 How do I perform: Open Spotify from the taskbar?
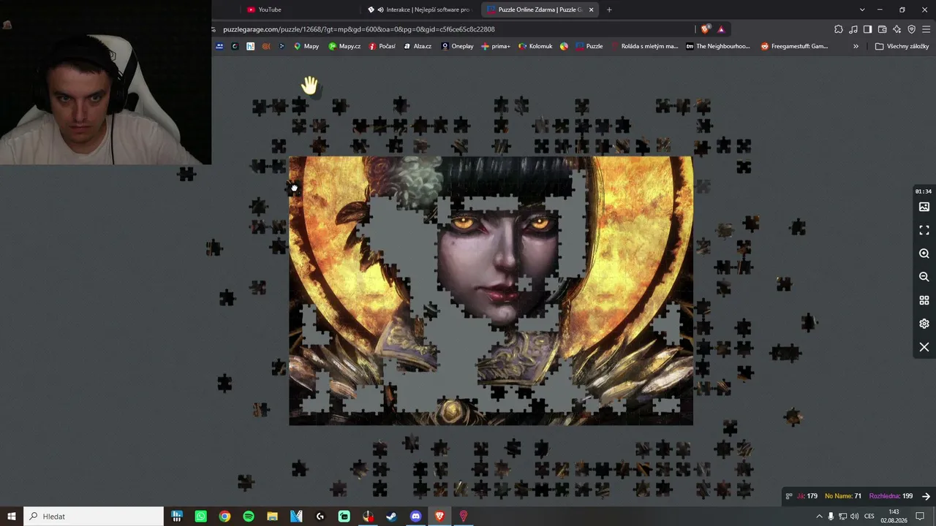click(249, 517)
